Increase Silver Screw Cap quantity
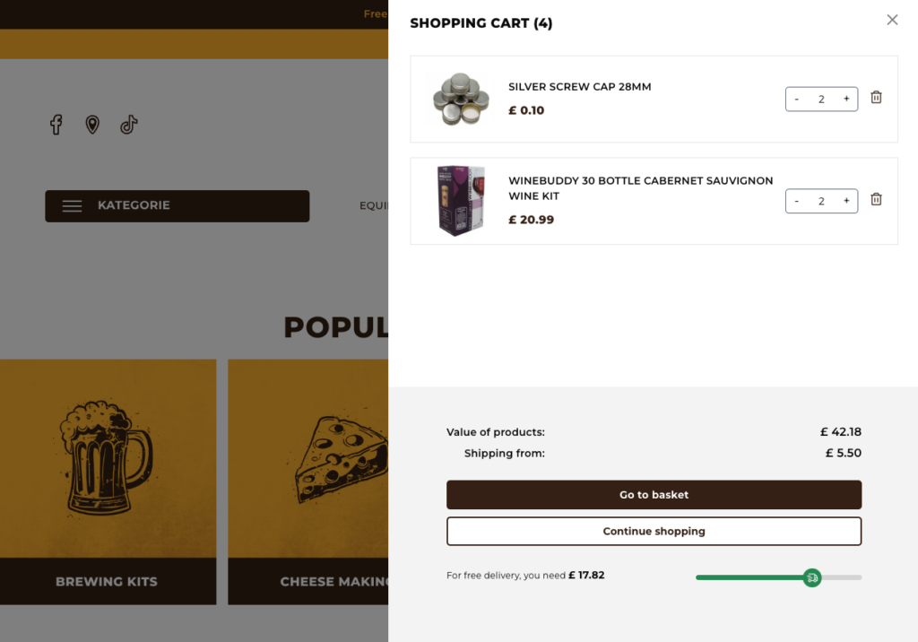This screenshot has width=918, height=642. [x=846, y=99]
